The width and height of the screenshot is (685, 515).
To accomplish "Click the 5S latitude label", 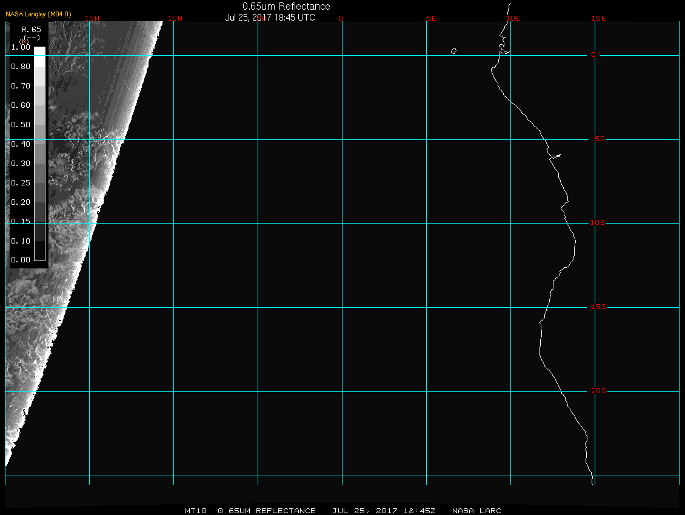I will tap(598, 139).
